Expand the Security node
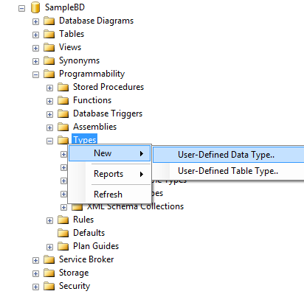304x294 pixels. coord(35,287)
